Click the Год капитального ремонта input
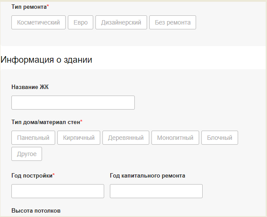Image resolution: width=267 pixels, height=217 pixels. 156,191
